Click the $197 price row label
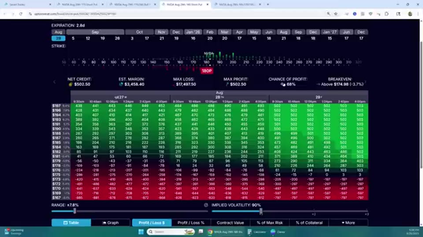 point(56,106)
